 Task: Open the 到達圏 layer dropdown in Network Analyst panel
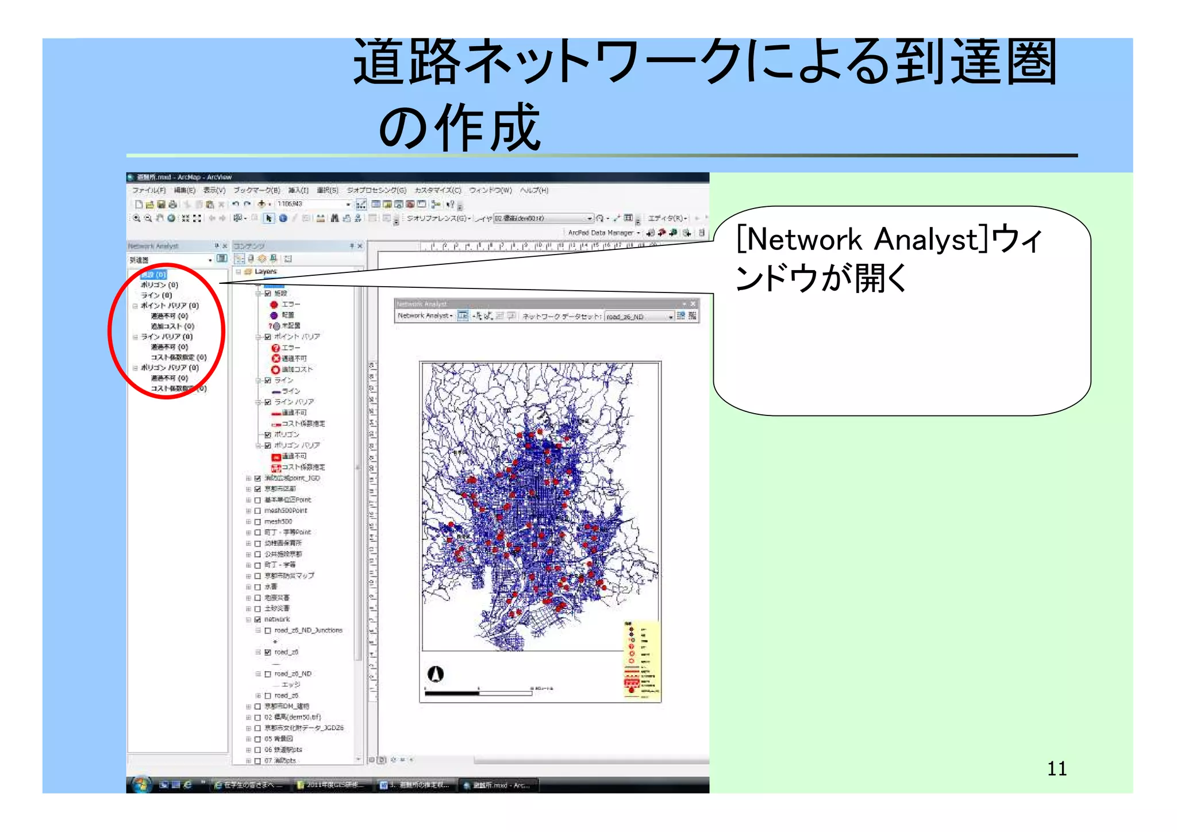pyautogui.click(x=210, y=260)
